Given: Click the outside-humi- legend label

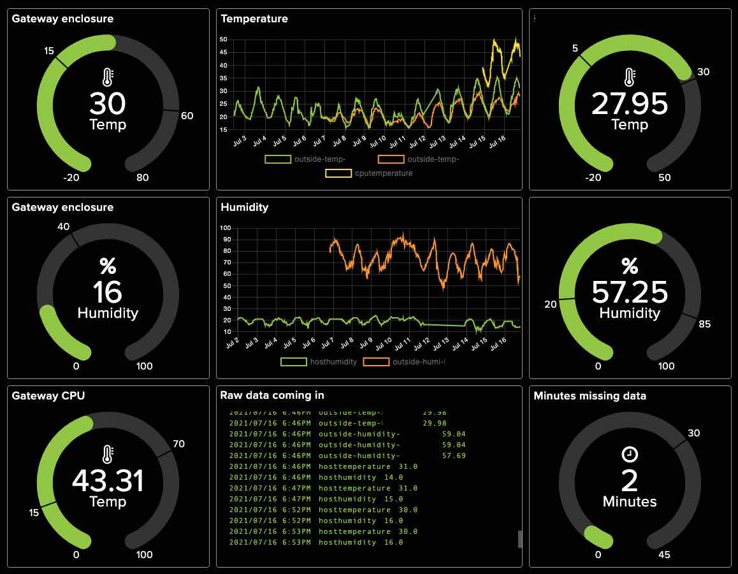Looking at the screenshot, I should click(419, 362).
